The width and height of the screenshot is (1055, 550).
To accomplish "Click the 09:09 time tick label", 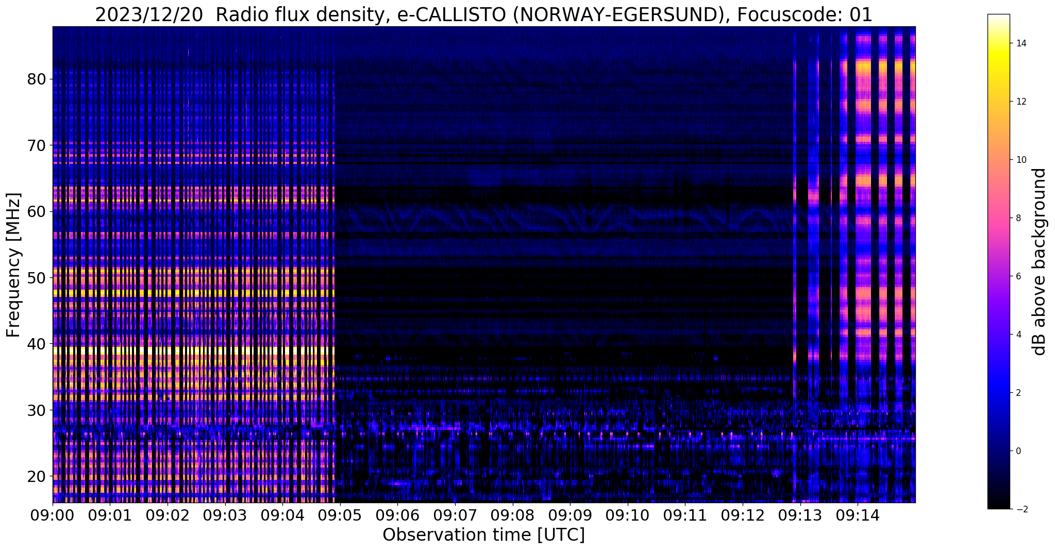I will coord(570,514).
